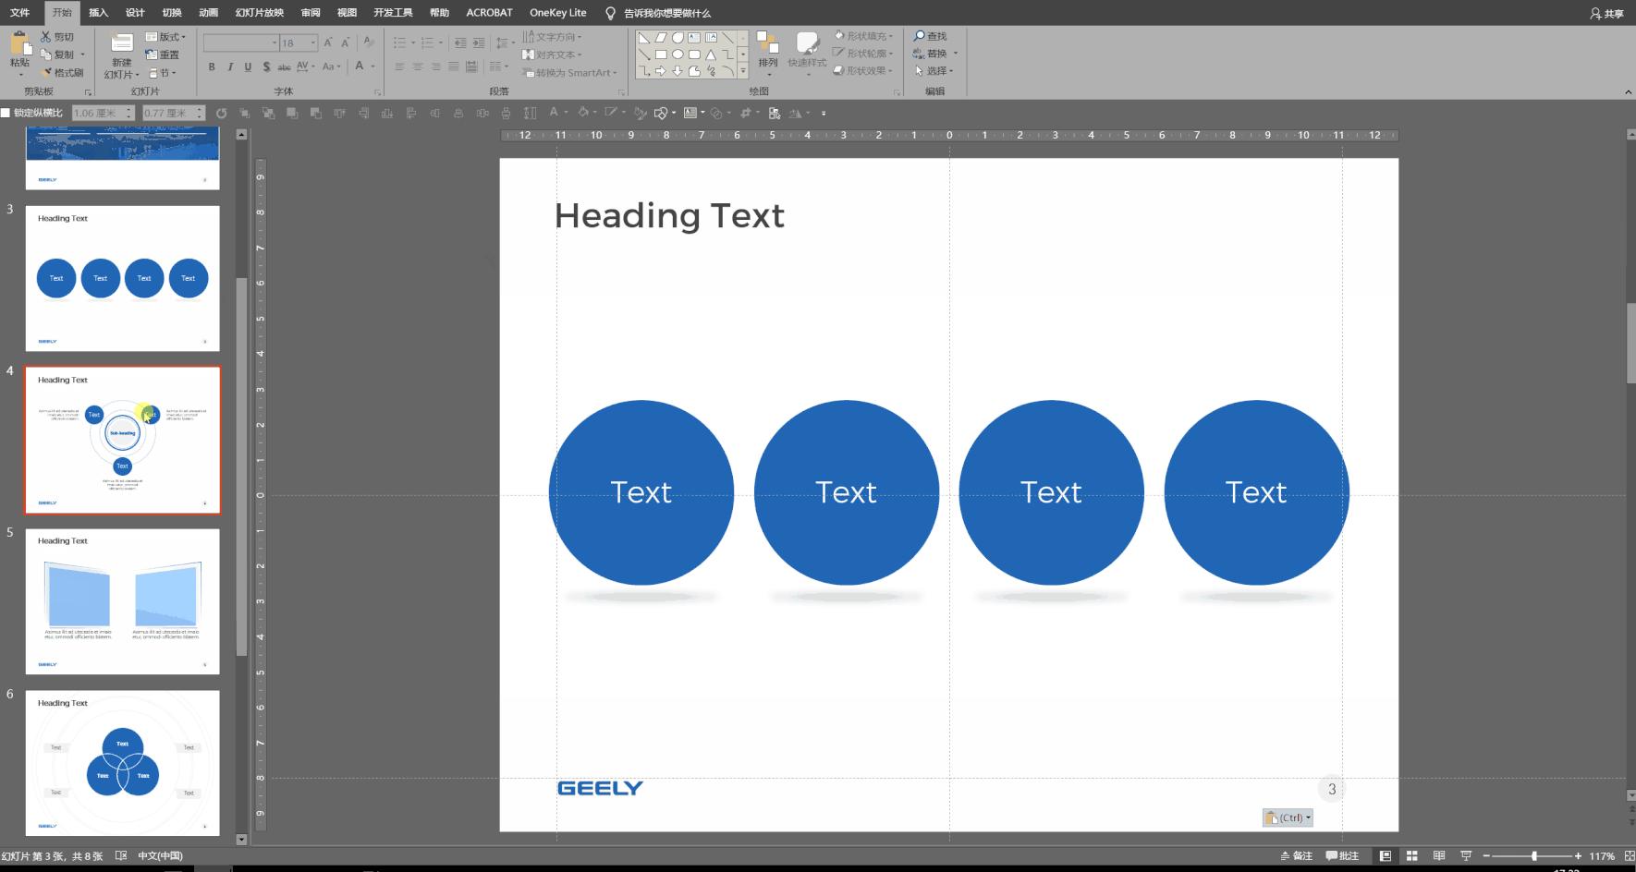
Task: Expand the paste options (Ctrl) dropdown
Action: (x=1288, y=817)
